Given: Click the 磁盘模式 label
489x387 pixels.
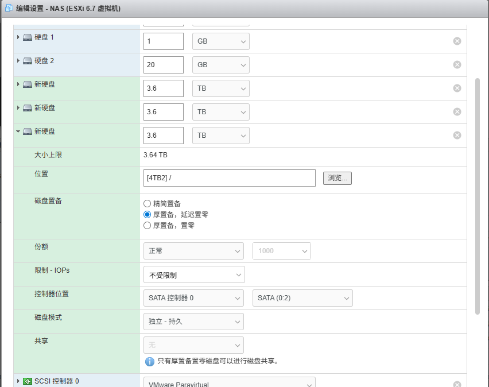Looking at the screenshot, I should [48, 318].
